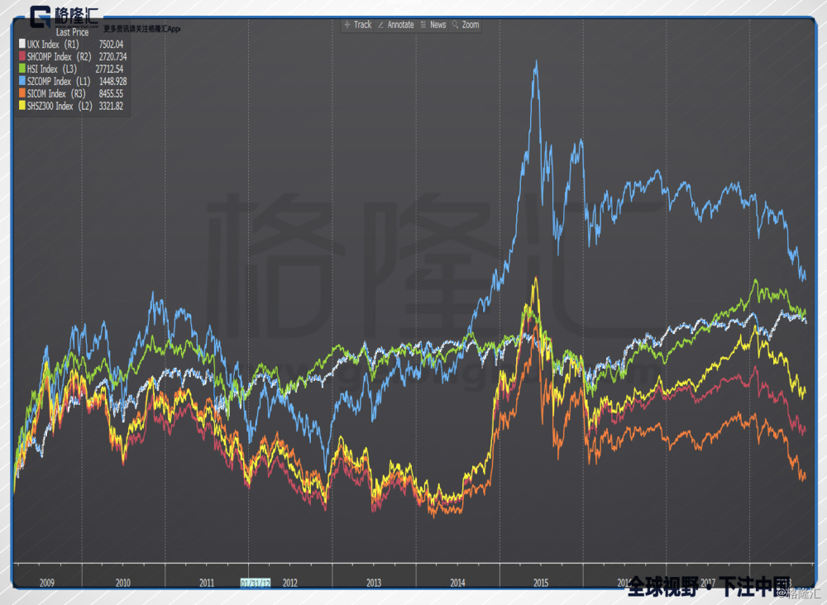Select the Annotate pencil icon
Screen dimensions: 827x605
[x=380, y=25]
